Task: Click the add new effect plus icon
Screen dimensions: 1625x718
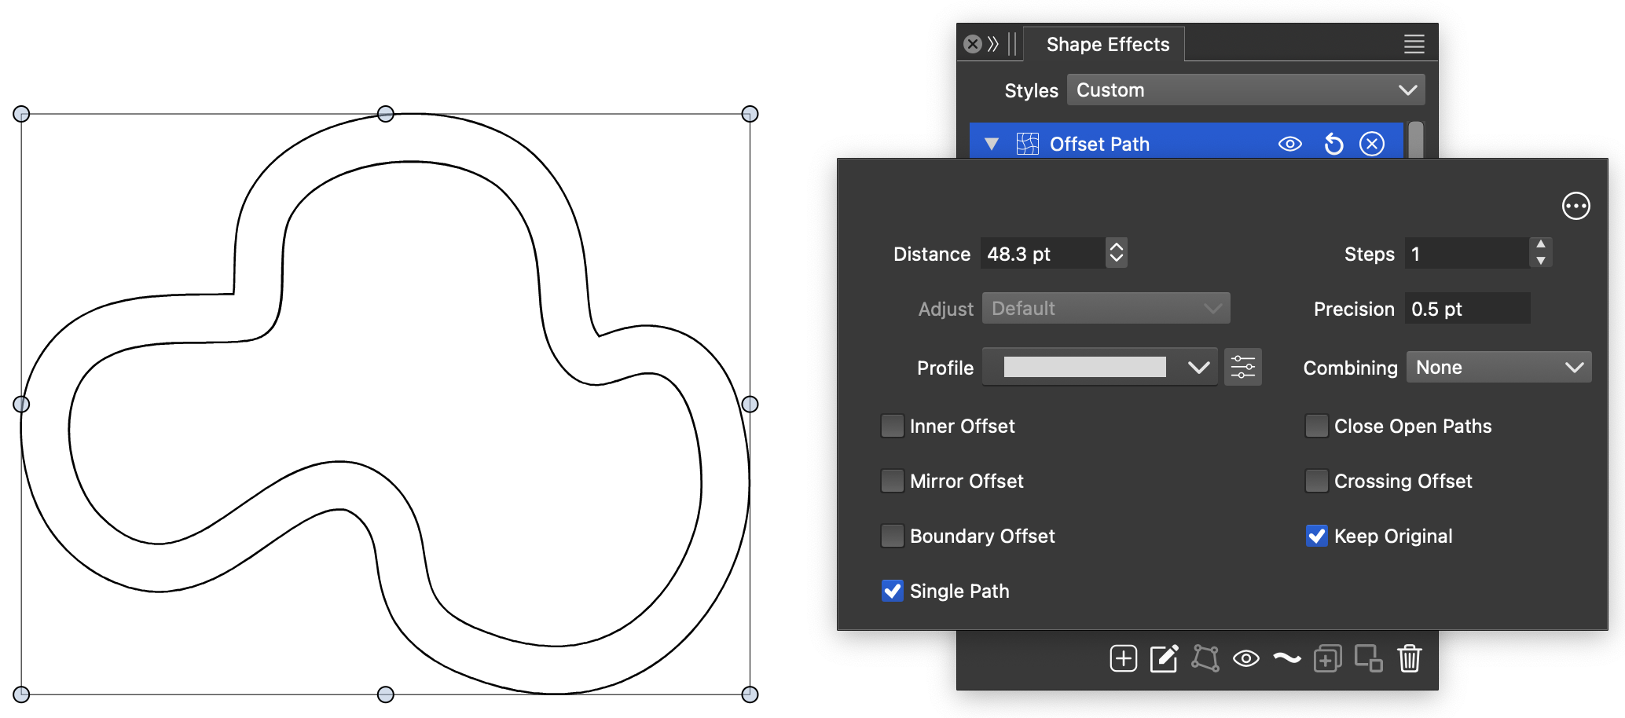Action: [x=1123, y=658]
